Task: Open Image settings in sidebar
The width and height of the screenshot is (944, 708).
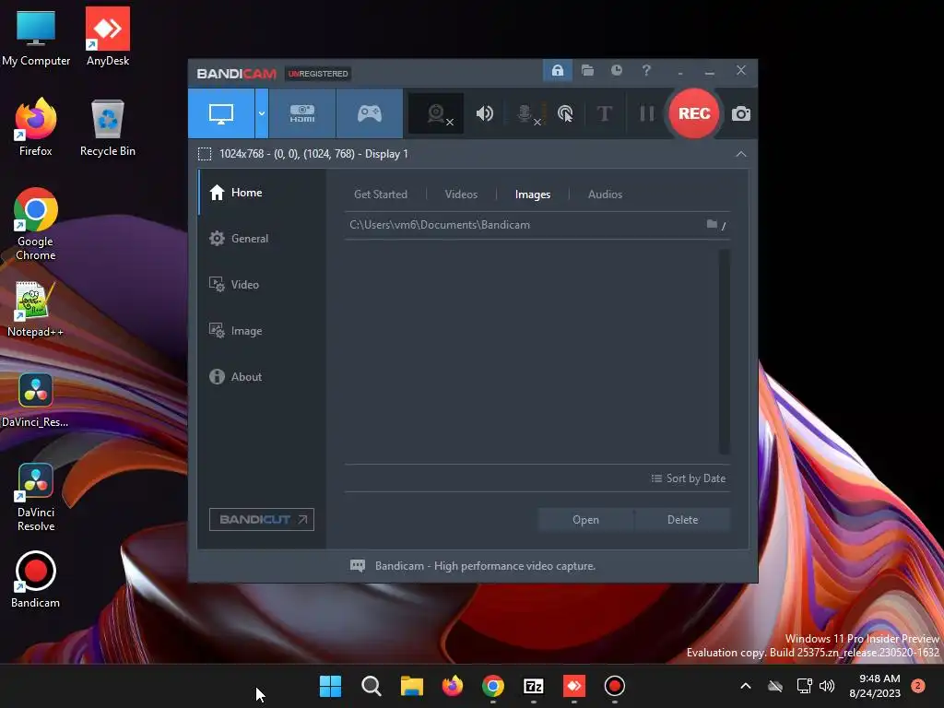Action: tap(261, 331)
